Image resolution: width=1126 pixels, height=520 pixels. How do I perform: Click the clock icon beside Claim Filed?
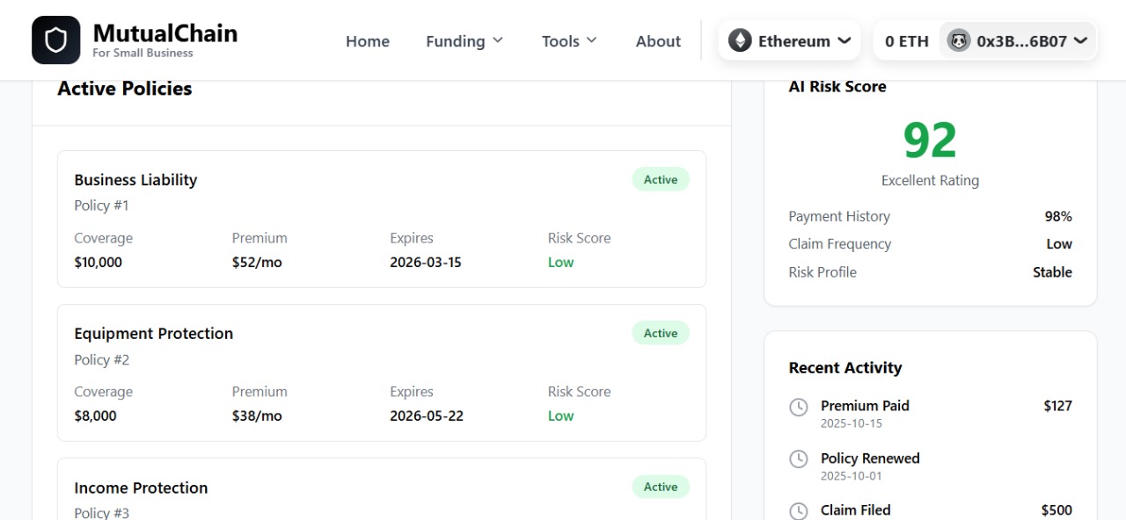(x=799, y=511)
